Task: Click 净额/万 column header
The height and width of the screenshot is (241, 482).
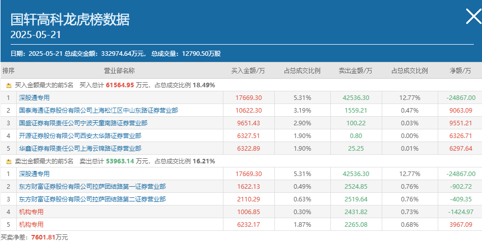Action: [x=460, y=71]
